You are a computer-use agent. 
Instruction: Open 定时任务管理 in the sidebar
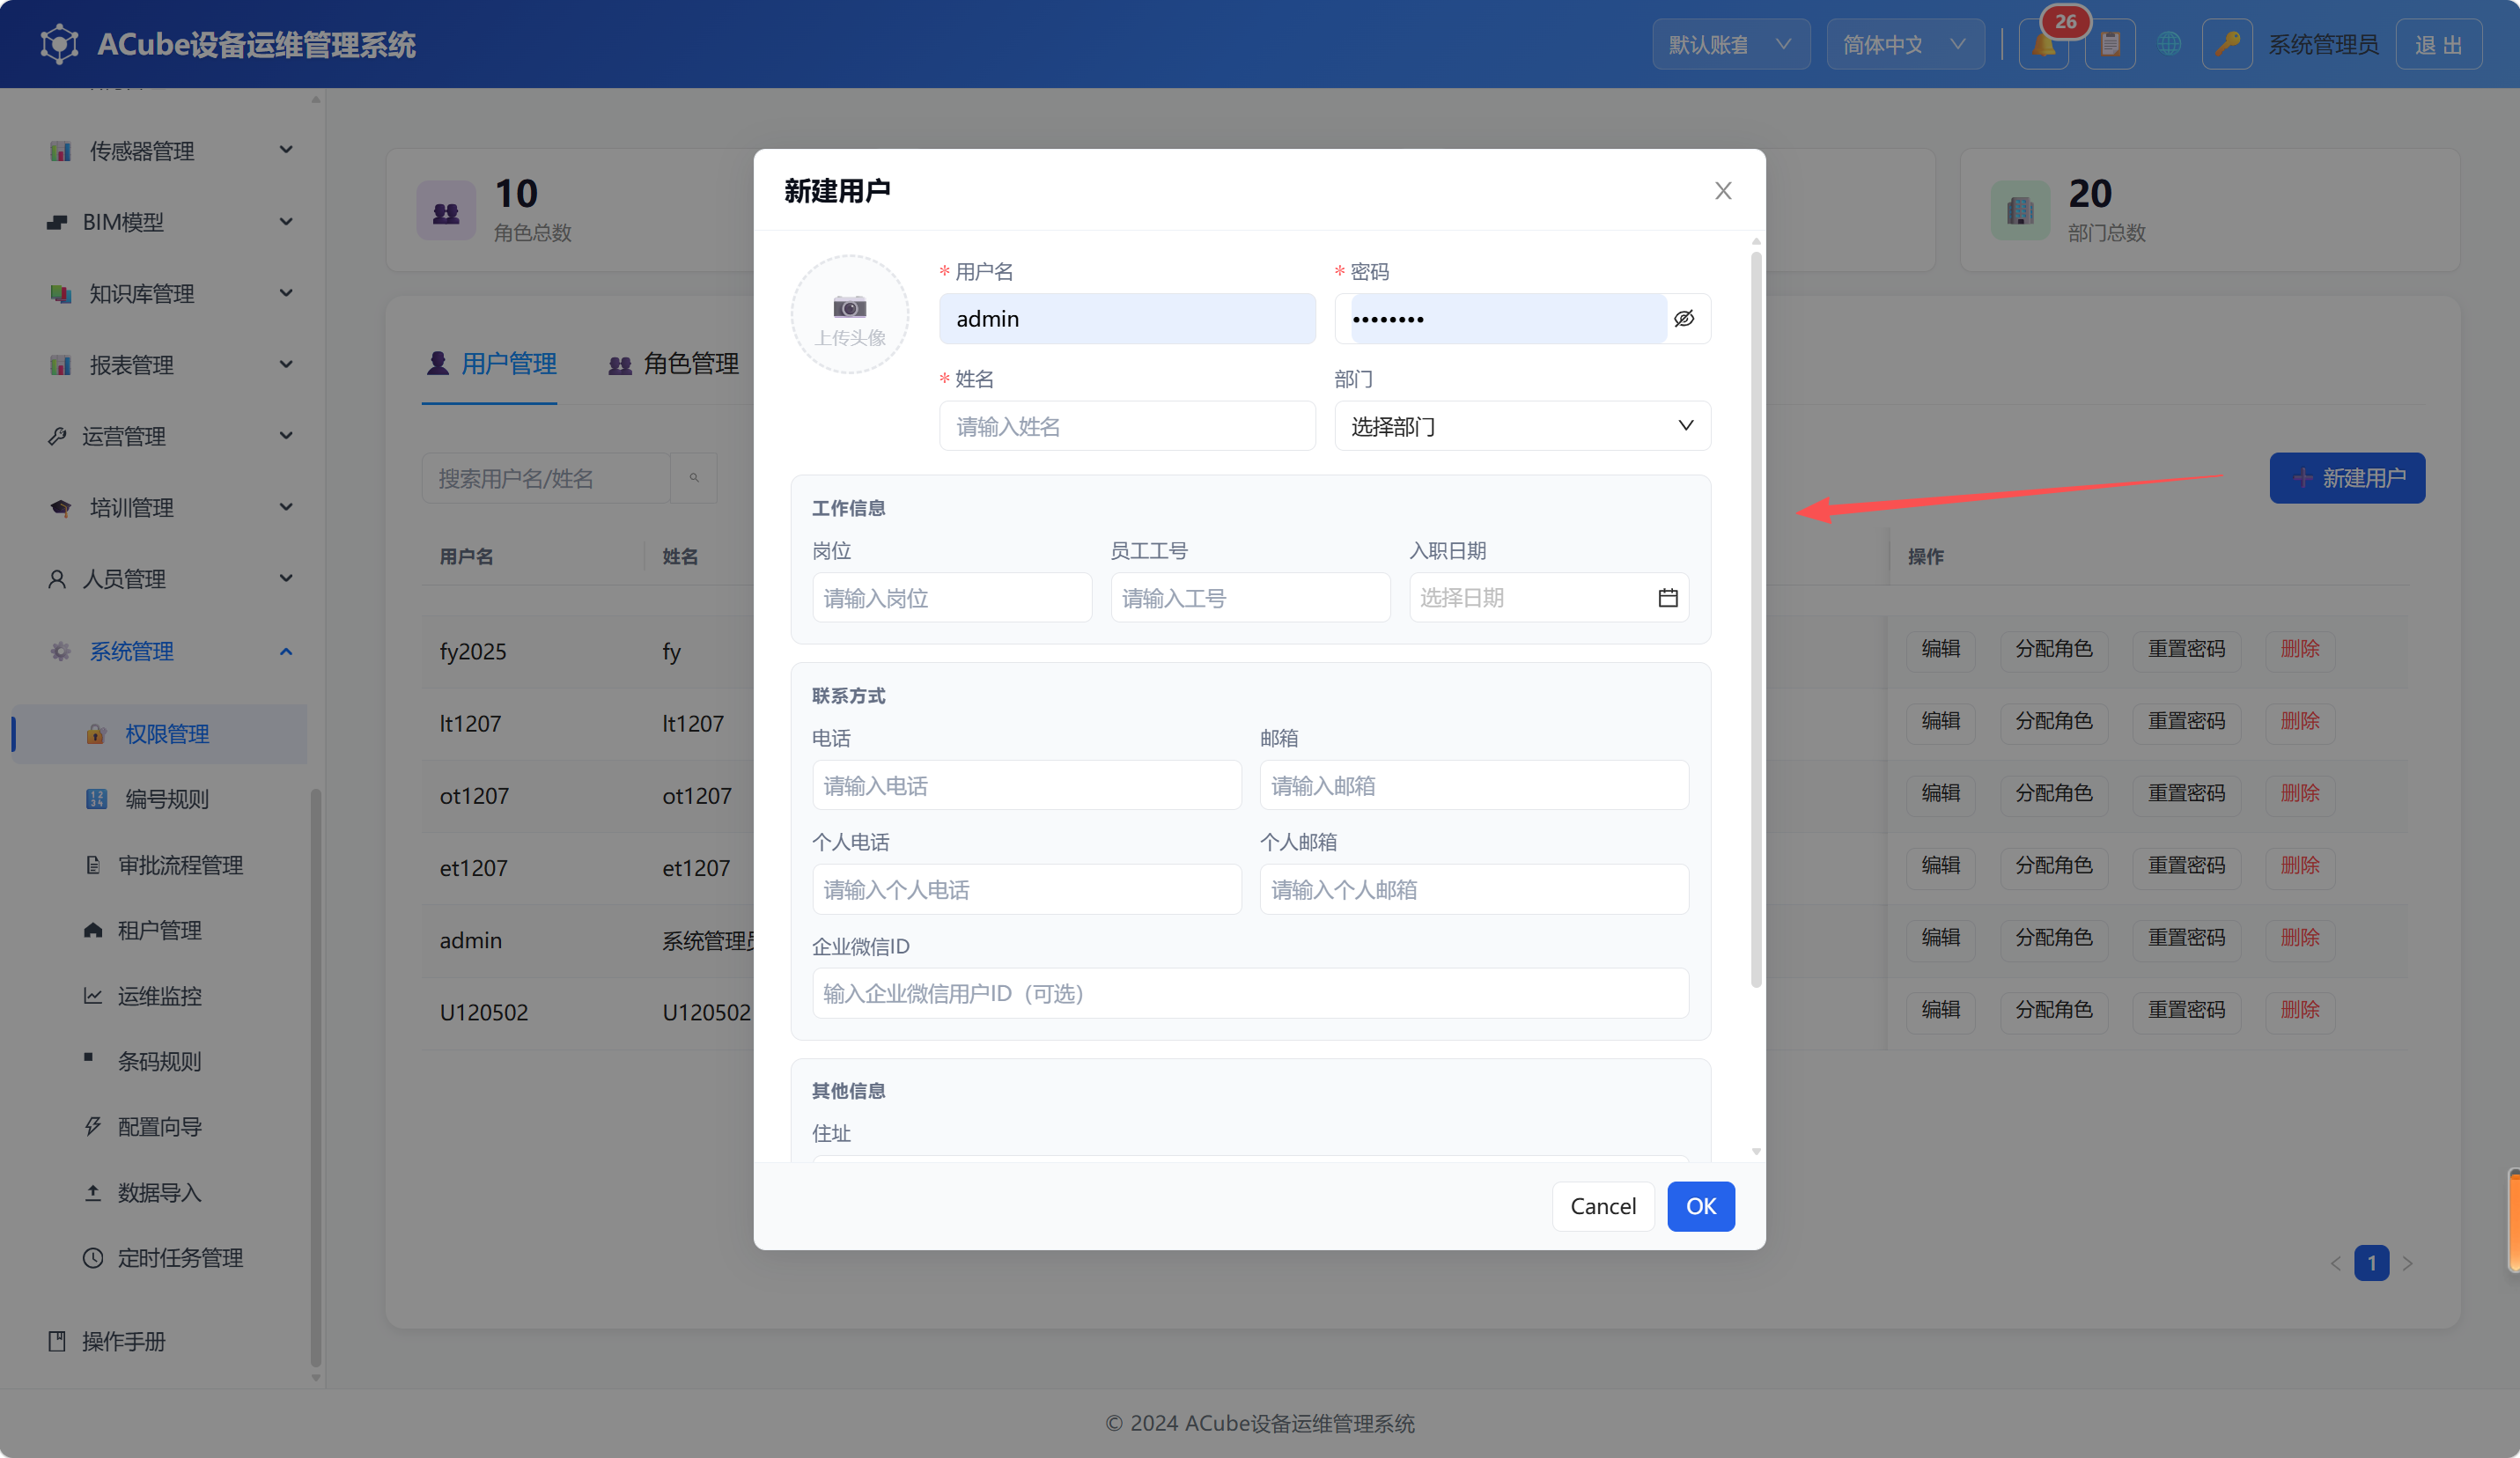click(160, 1258)
